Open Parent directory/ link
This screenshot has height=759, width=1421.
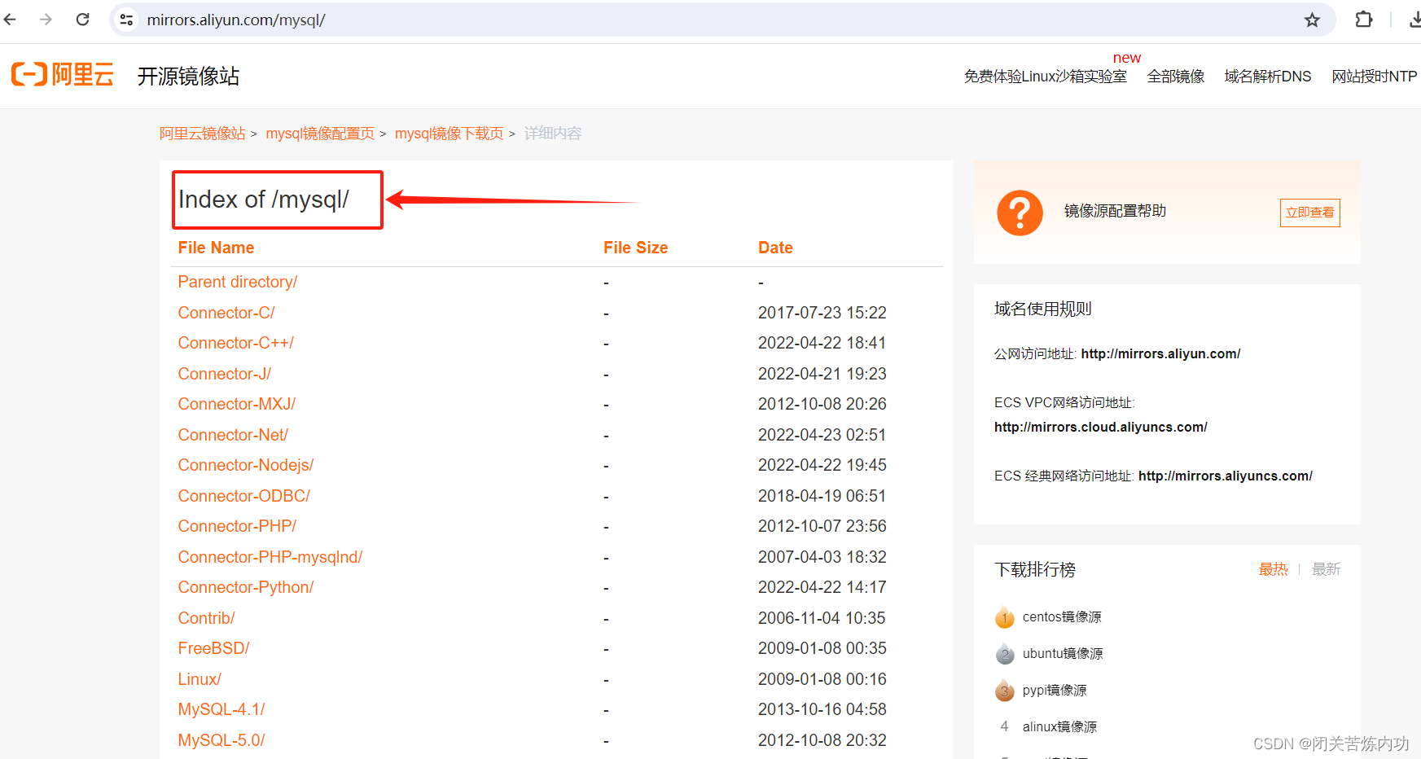tap(238, 282)
